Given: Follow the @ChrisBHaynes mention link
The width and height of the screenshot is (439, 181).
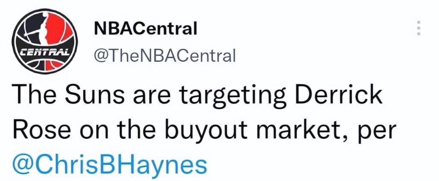Looking at the screenshot, I should pyautogui.click(x=110, y=164).
